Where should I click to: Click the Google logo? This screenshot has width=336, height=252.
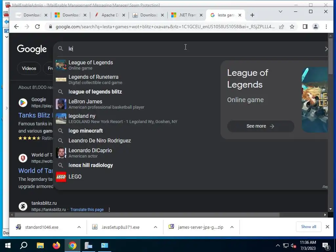click(32, 49)
